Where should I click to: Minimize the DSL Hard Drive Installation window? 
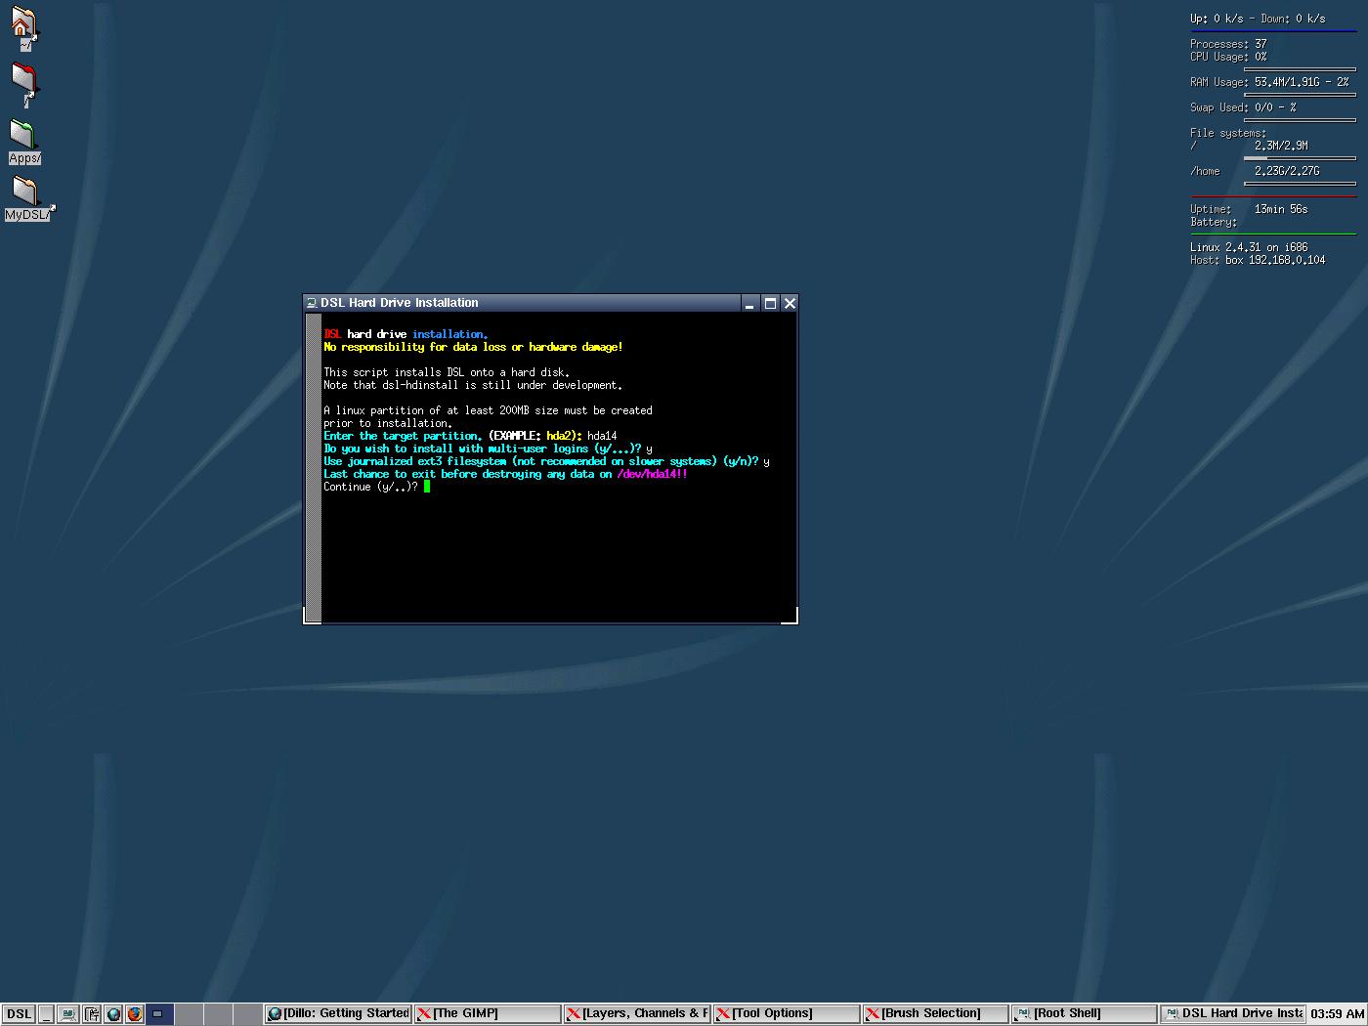749,304
